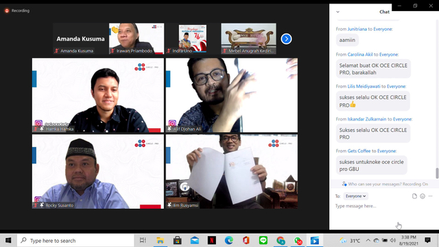This screenshot has width=439, height=247.
Task: Open the To: Everyone recipient dropdown
Action: point(355,196)
